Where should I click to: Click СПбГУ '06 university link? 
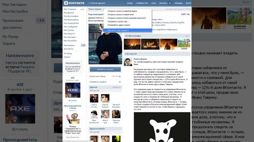pyautogui.click(x=185, y=14)
